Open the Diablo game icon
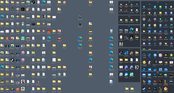 coord(155,81)
